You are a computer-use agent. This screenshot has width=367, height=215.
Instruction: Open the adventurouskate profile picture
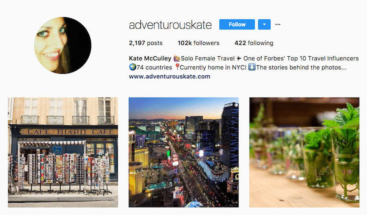pos(63,45)
